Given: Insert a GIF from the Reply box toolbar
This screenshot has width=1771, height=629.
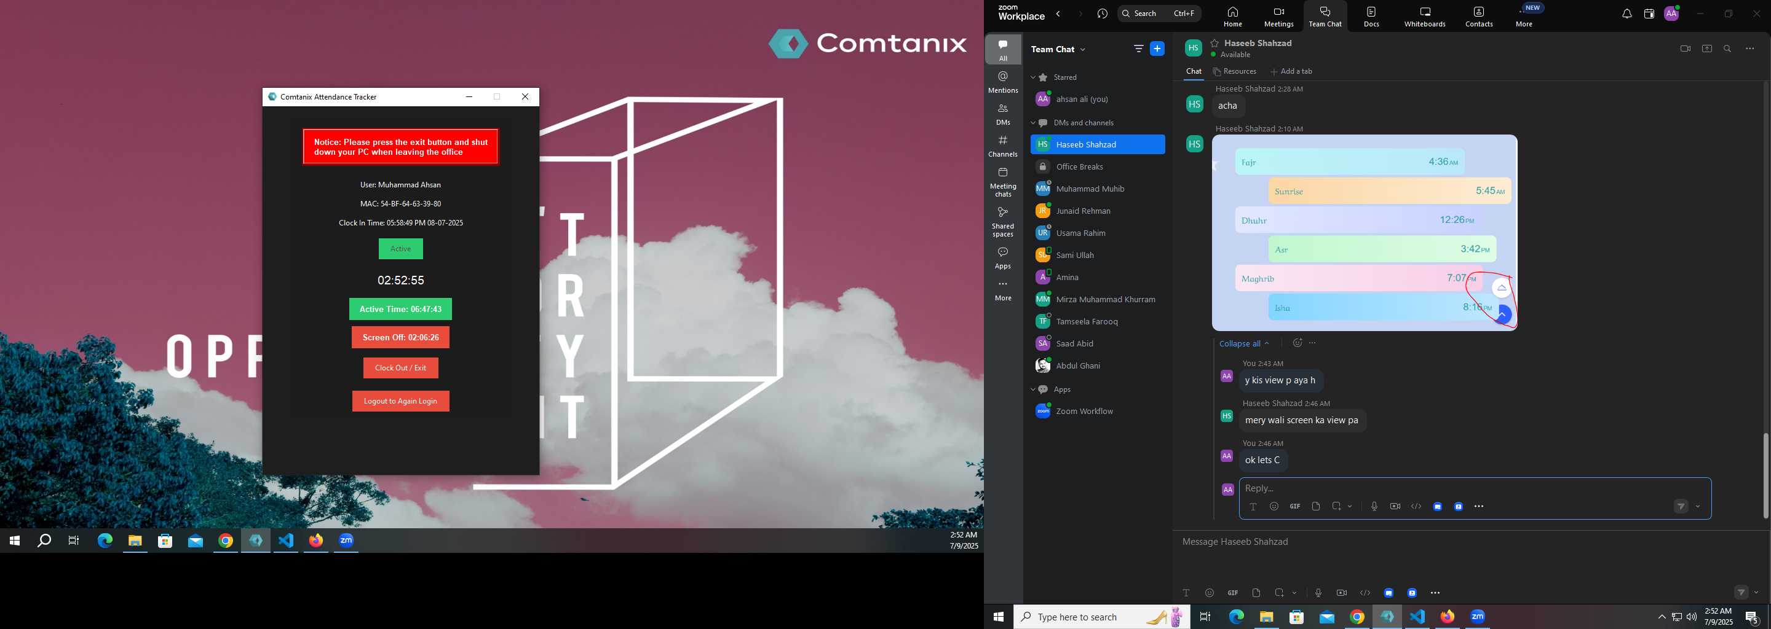Looking at the screenshot, I should click(1294, 507).
